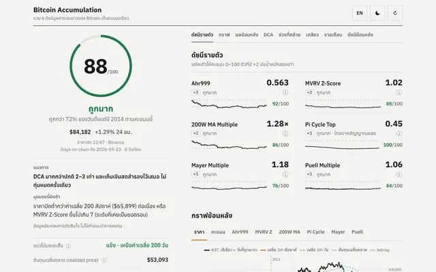436x272 pixels.
Task: Click Ahr999 value 0.563
Action: click(x=277, y=82)
